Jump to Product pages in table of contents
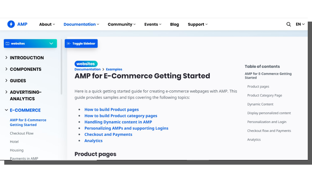This screenshot has width=312, height=182. point(258,87)
